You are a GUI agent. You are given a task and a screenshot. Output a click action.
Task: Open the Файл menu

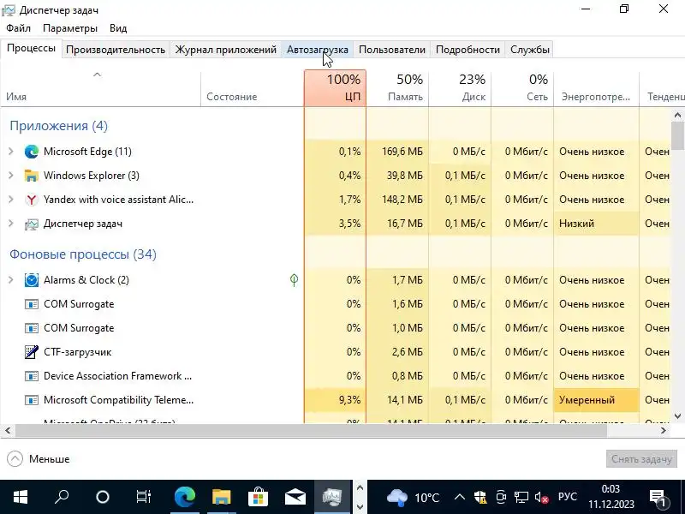(18, 28)
